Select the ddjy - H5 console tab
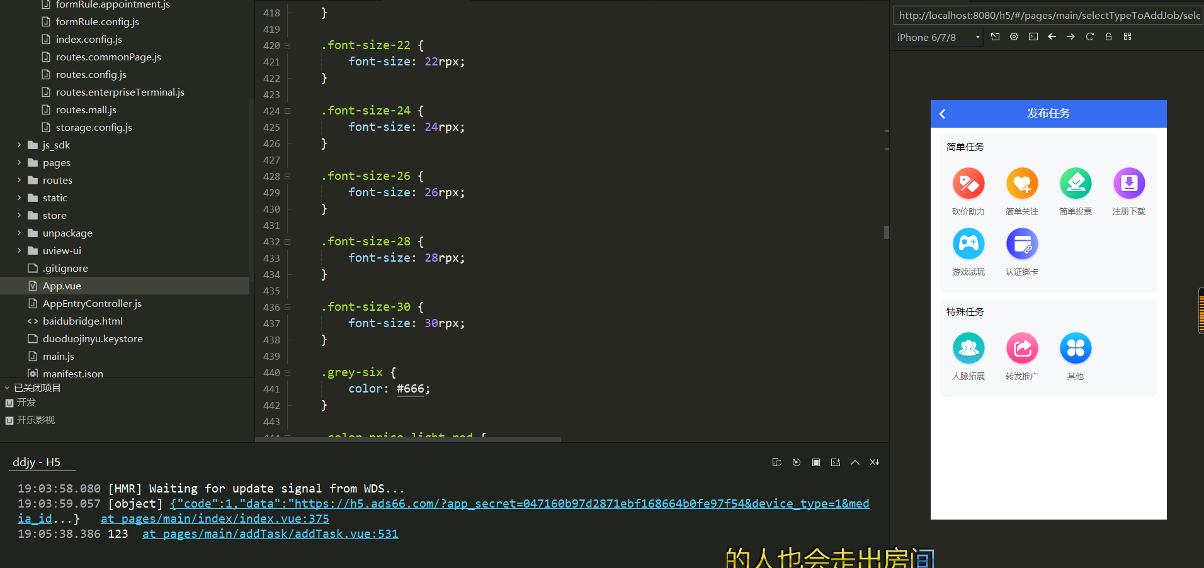1204x568 pixels. coord(37,462)
